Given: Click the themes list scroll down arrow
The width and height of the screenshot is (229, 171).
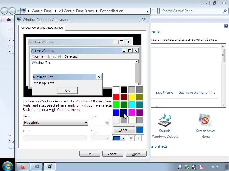Looking at the screenshot, I should pyautogui.click(x=223, y=105).
